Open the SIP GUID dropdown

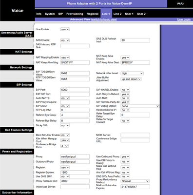click(x=65, y=106)
